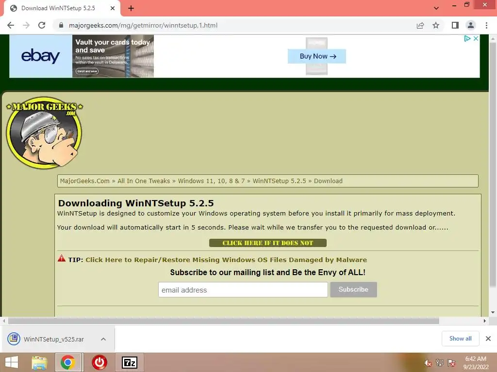Bookmark this page with the star
This screenshot has width=497, height=372.
(436, 25)
